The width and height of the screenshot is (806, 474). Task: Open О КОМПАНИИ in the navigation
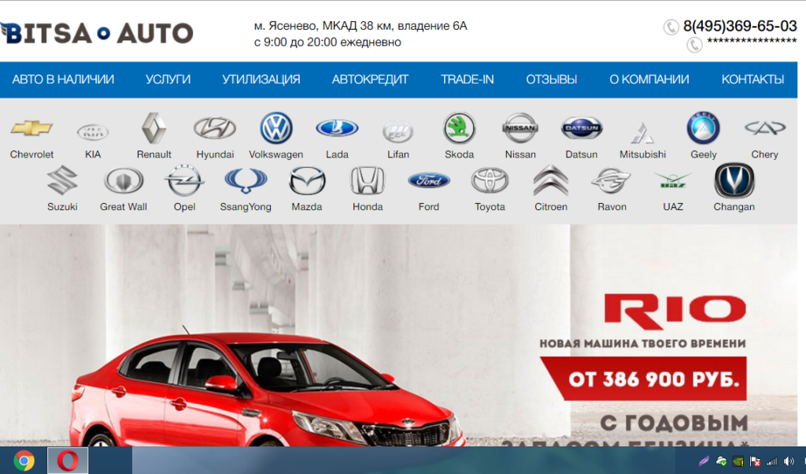click(x=649, y=80)
